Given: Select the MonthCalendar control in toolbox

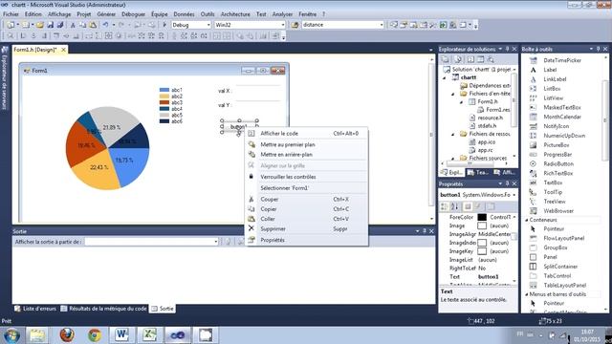Looking at the screenshot, I should (x=562, y=117).
